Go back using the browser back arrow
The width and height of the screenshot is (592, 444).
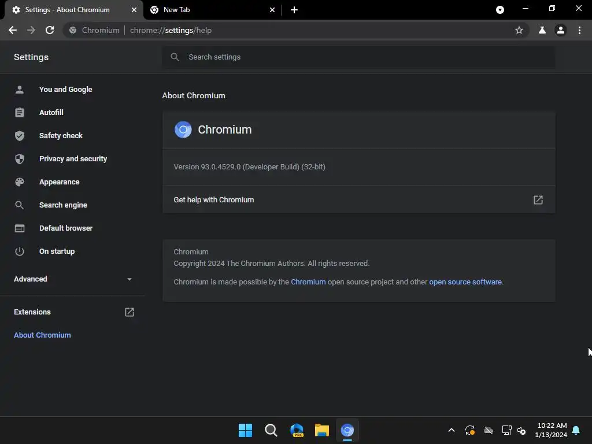[x=13, y=30]
